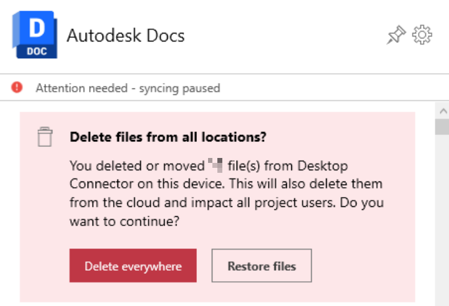Click the "Autodesk Docs" title text
The image size is (449, 306).
pyautogui.click(x=125, y=35)
